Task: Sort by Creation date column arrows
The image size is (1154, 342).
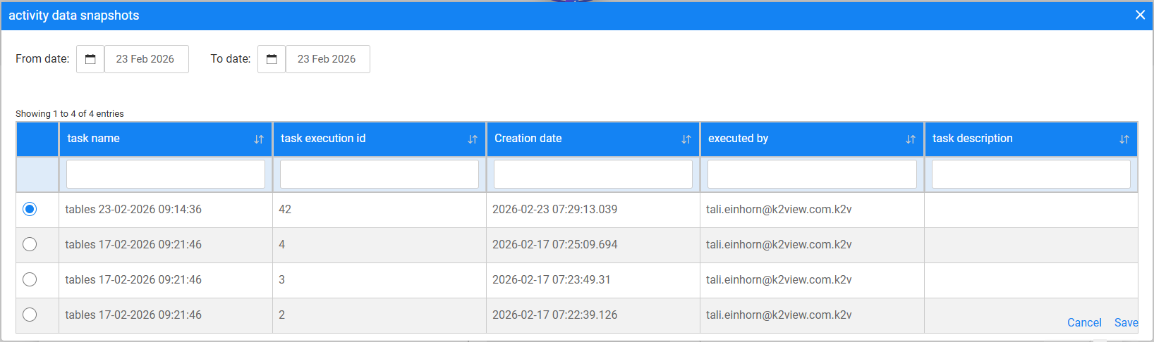Action: coord(686,139)
